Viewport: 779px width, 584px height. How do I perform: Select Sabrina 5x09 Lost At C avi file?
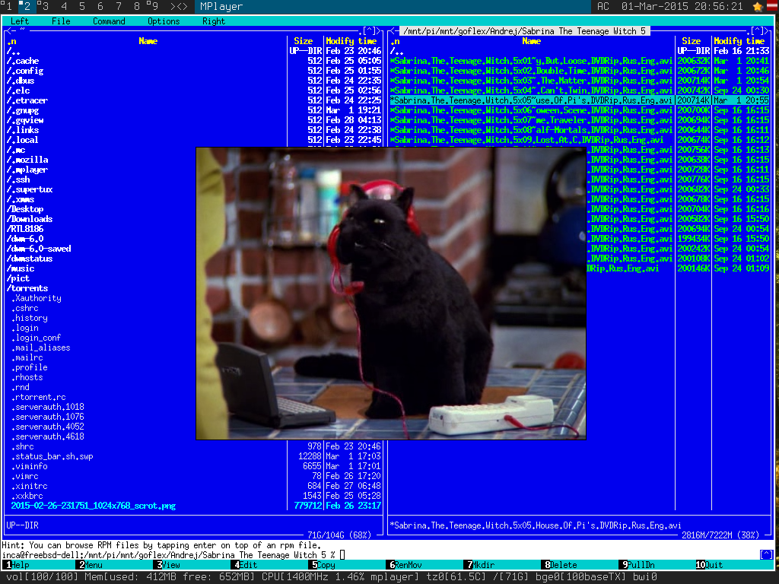(x=580, y=140)
